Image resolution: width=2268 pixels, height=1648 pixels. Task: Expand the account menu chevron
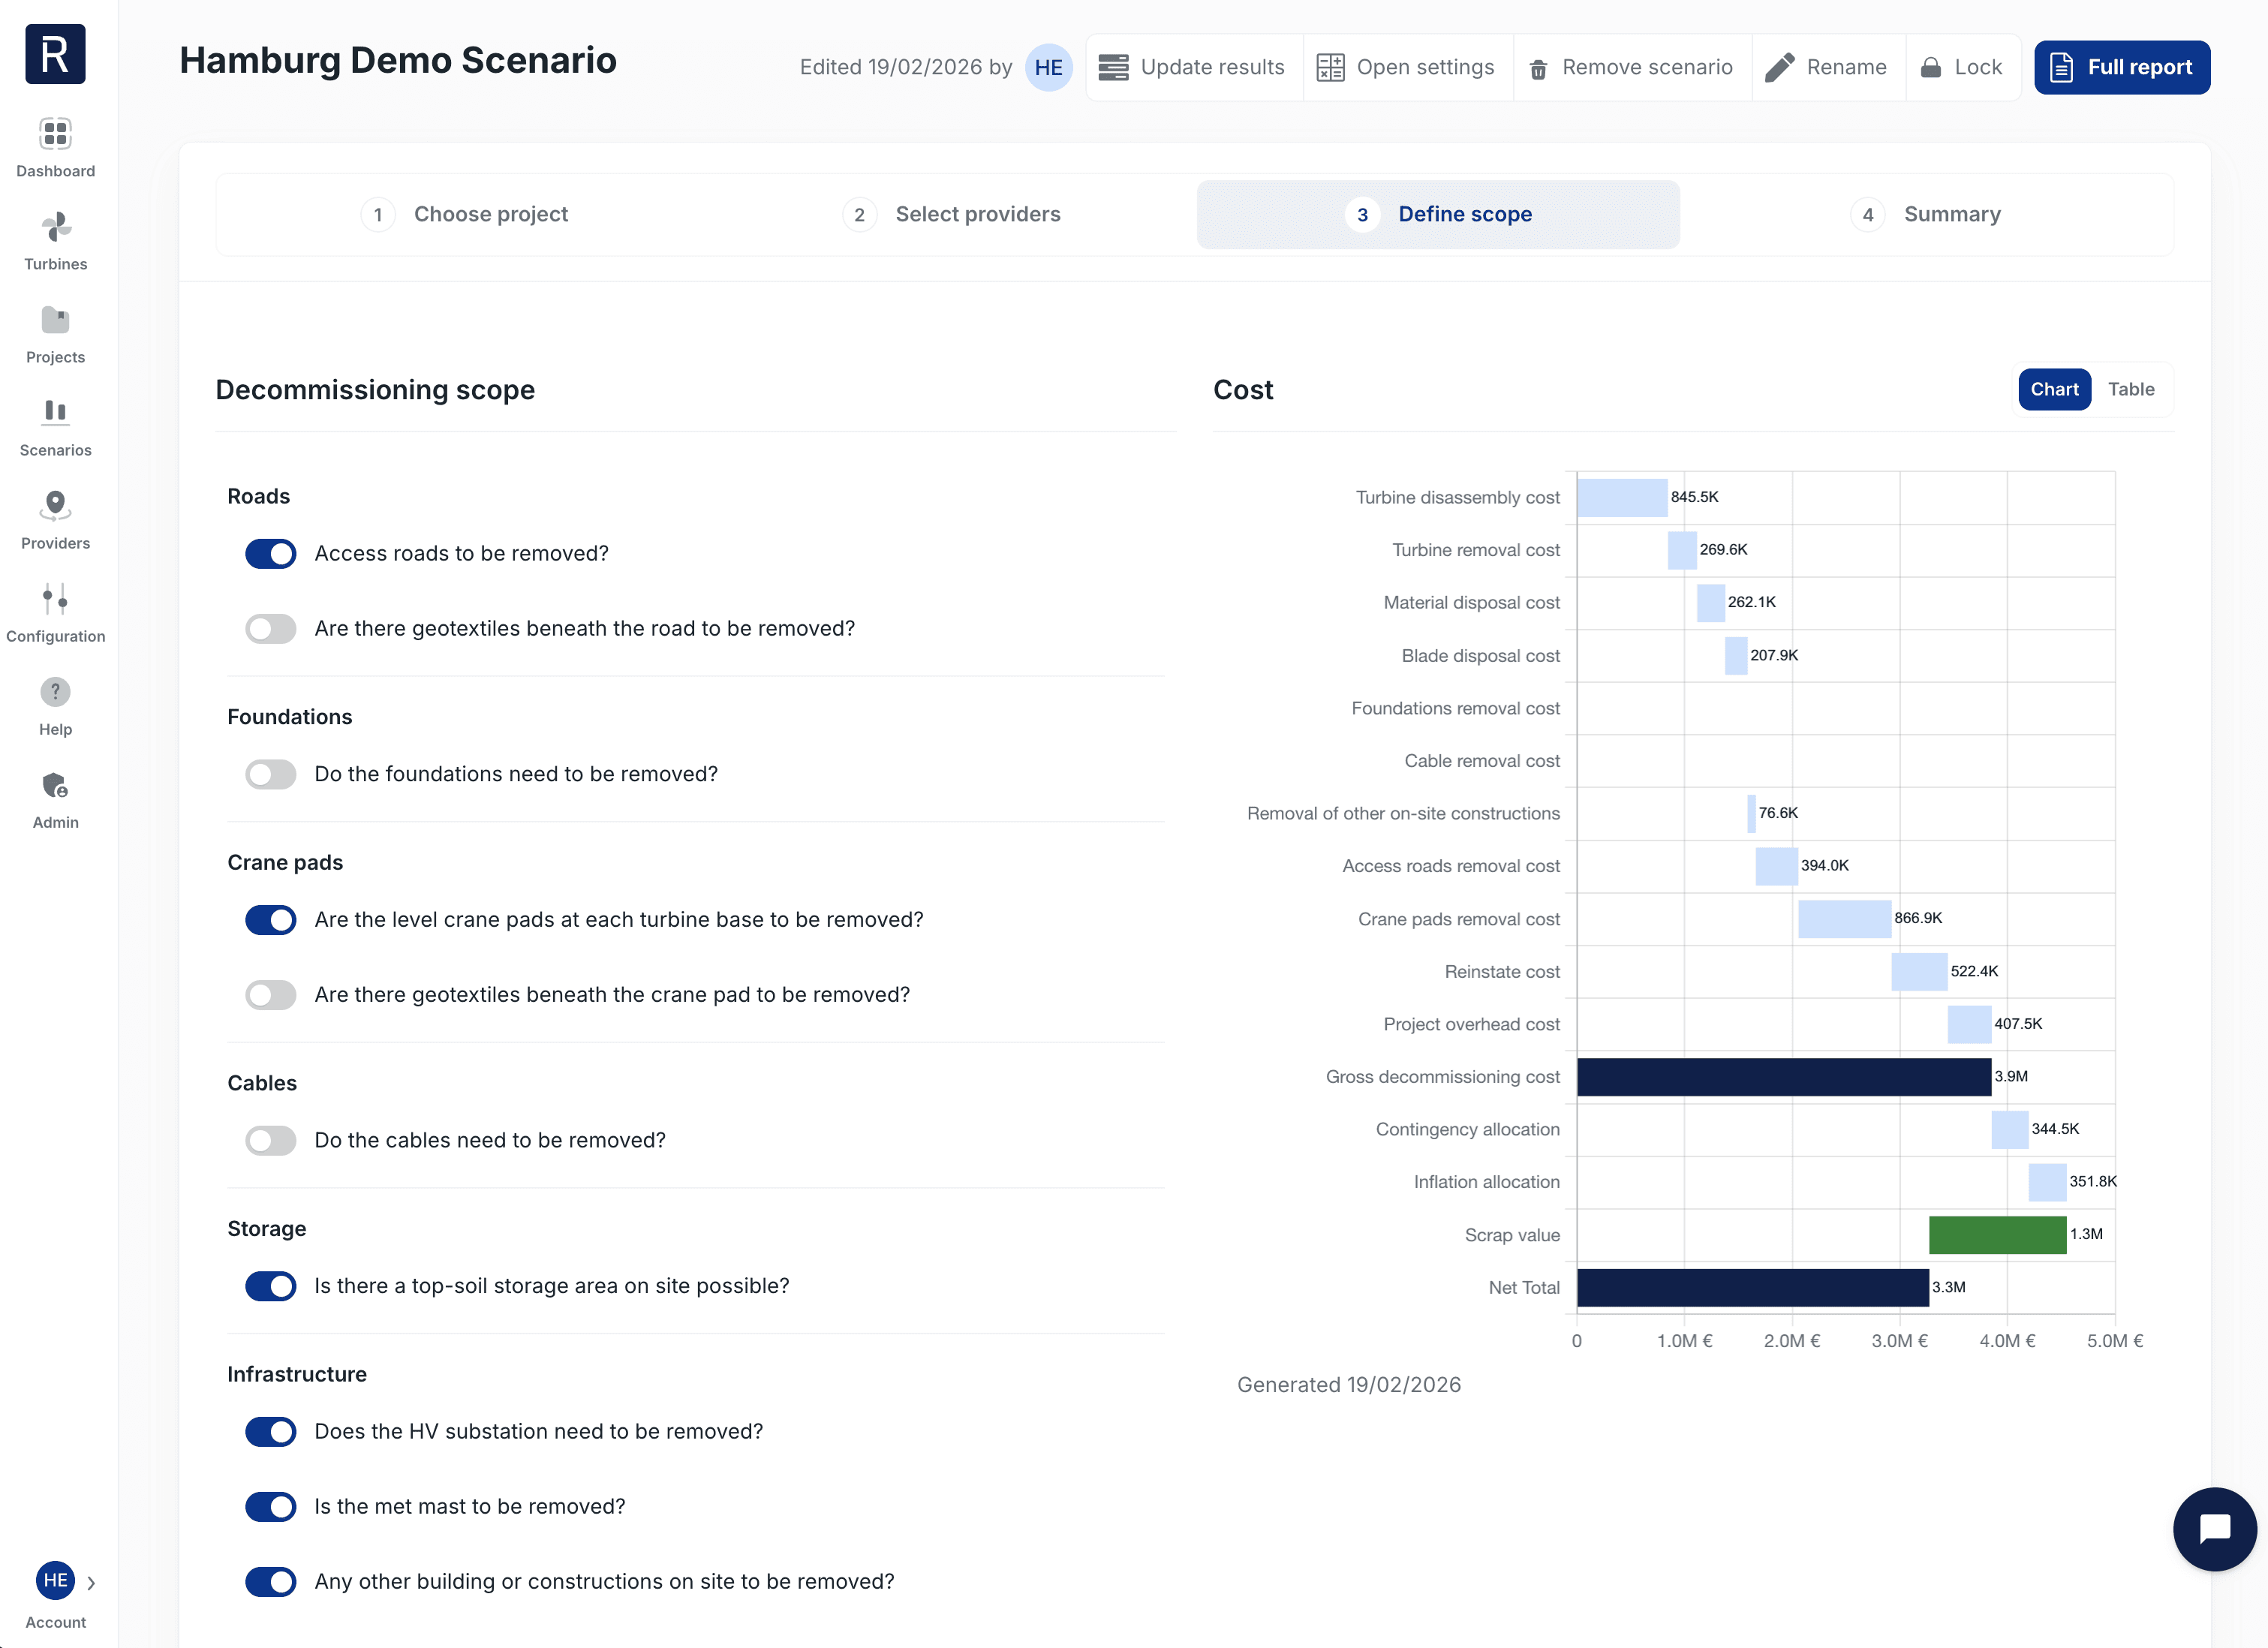[x=91, y=1582]
